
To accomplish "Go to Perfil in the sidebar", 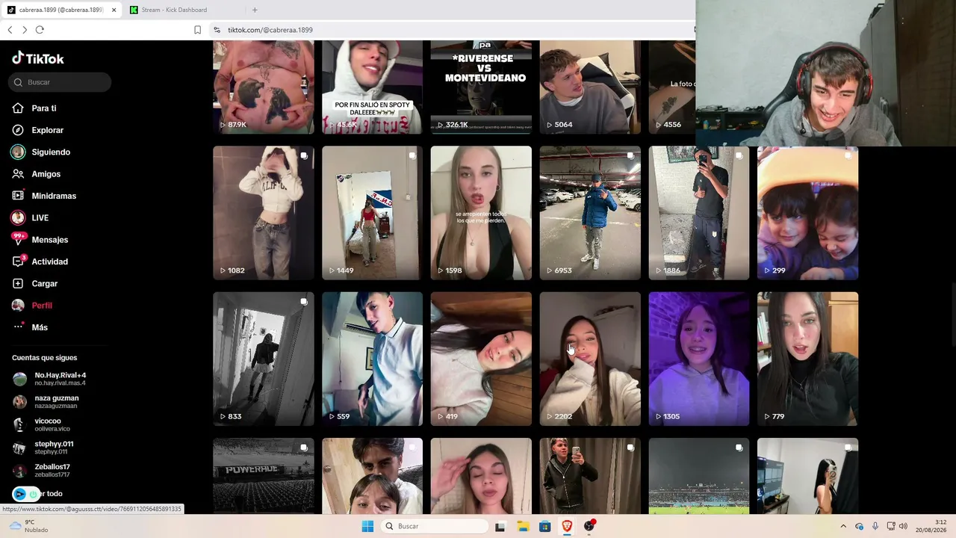I will (x=32, y=306).
